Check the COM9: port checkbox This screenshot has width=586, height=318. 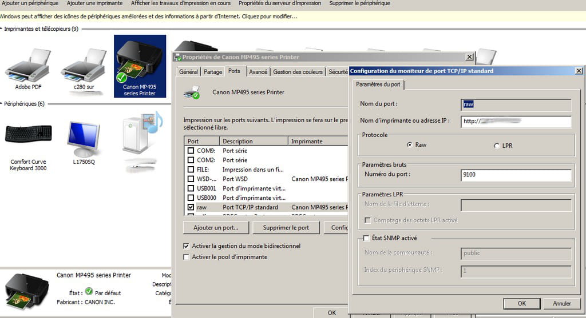pyautogui.click(x=191, y=151)
